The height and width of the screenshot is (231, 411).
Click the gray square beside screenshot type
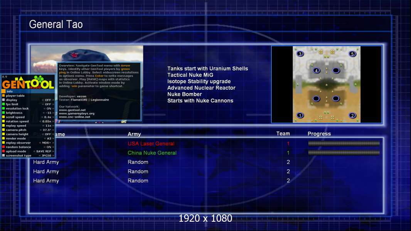click(3, 156)
